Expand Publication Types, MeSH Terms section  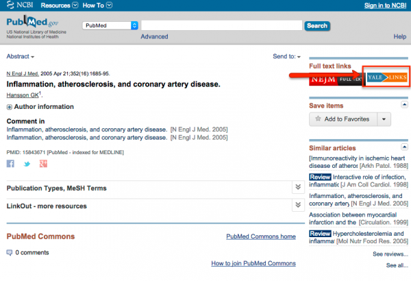(x=298, y=187)
